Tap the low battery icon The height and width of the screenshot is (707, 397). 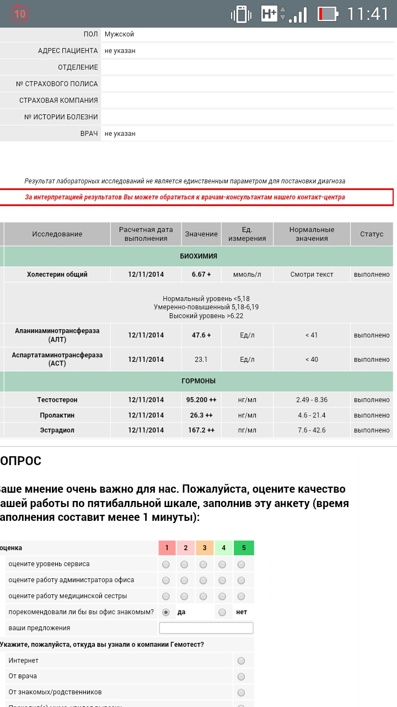click(327, 14)
